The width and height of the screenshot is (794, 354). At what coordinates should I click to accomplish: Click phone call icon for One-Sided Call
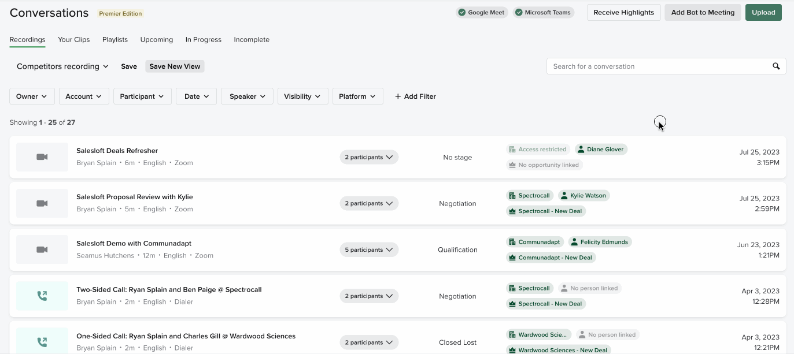pos(42,342)
